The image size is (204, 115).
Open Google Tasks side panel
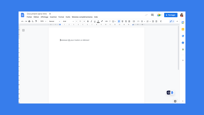(x=183, y=36)
